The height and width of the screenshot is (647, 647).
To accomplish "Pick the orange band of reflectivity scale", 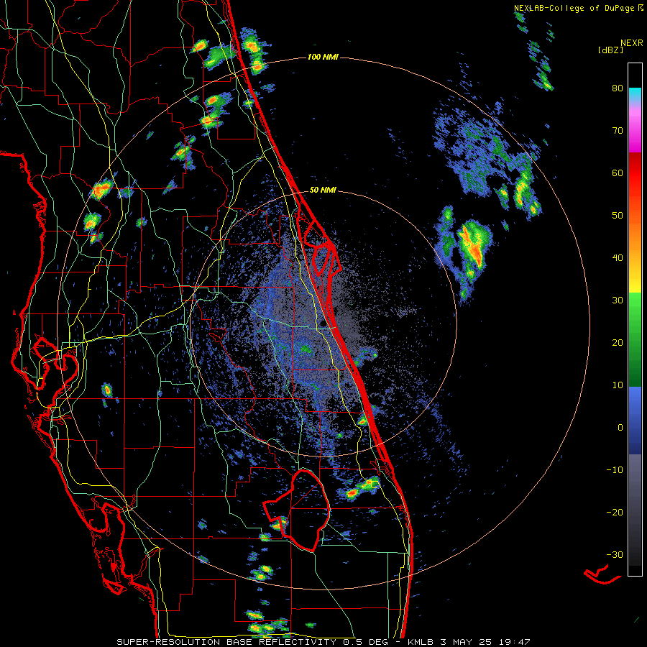I will (x=635, y=231).
